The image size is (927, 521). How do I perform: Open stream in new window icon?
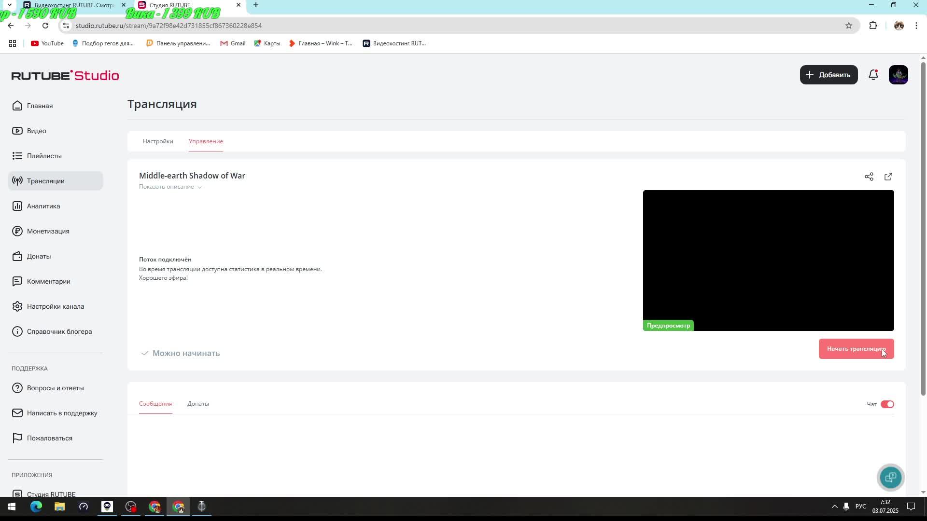888,177
